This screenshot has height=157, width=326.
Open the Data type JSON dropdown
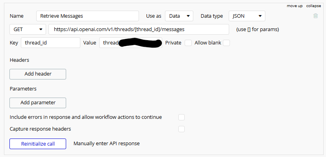point(247,16)
